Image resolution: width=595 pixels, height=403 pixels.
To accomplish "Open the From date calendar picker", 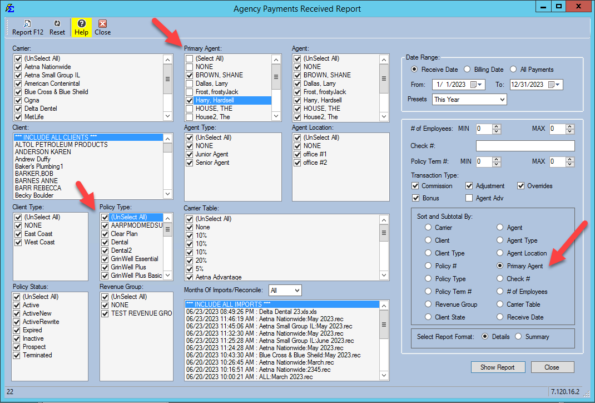I will click(x=474, y=85).
